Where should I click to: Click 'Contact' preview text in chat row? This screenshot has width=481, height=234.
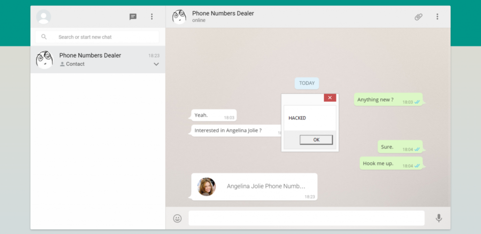click(75, 64)
